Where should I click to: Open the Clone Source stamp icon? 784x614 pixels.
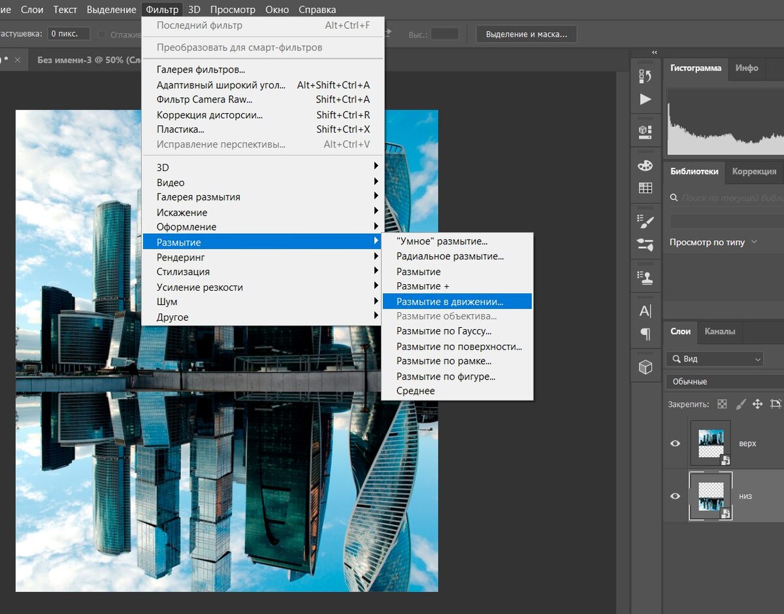click(x=645, y=278)
